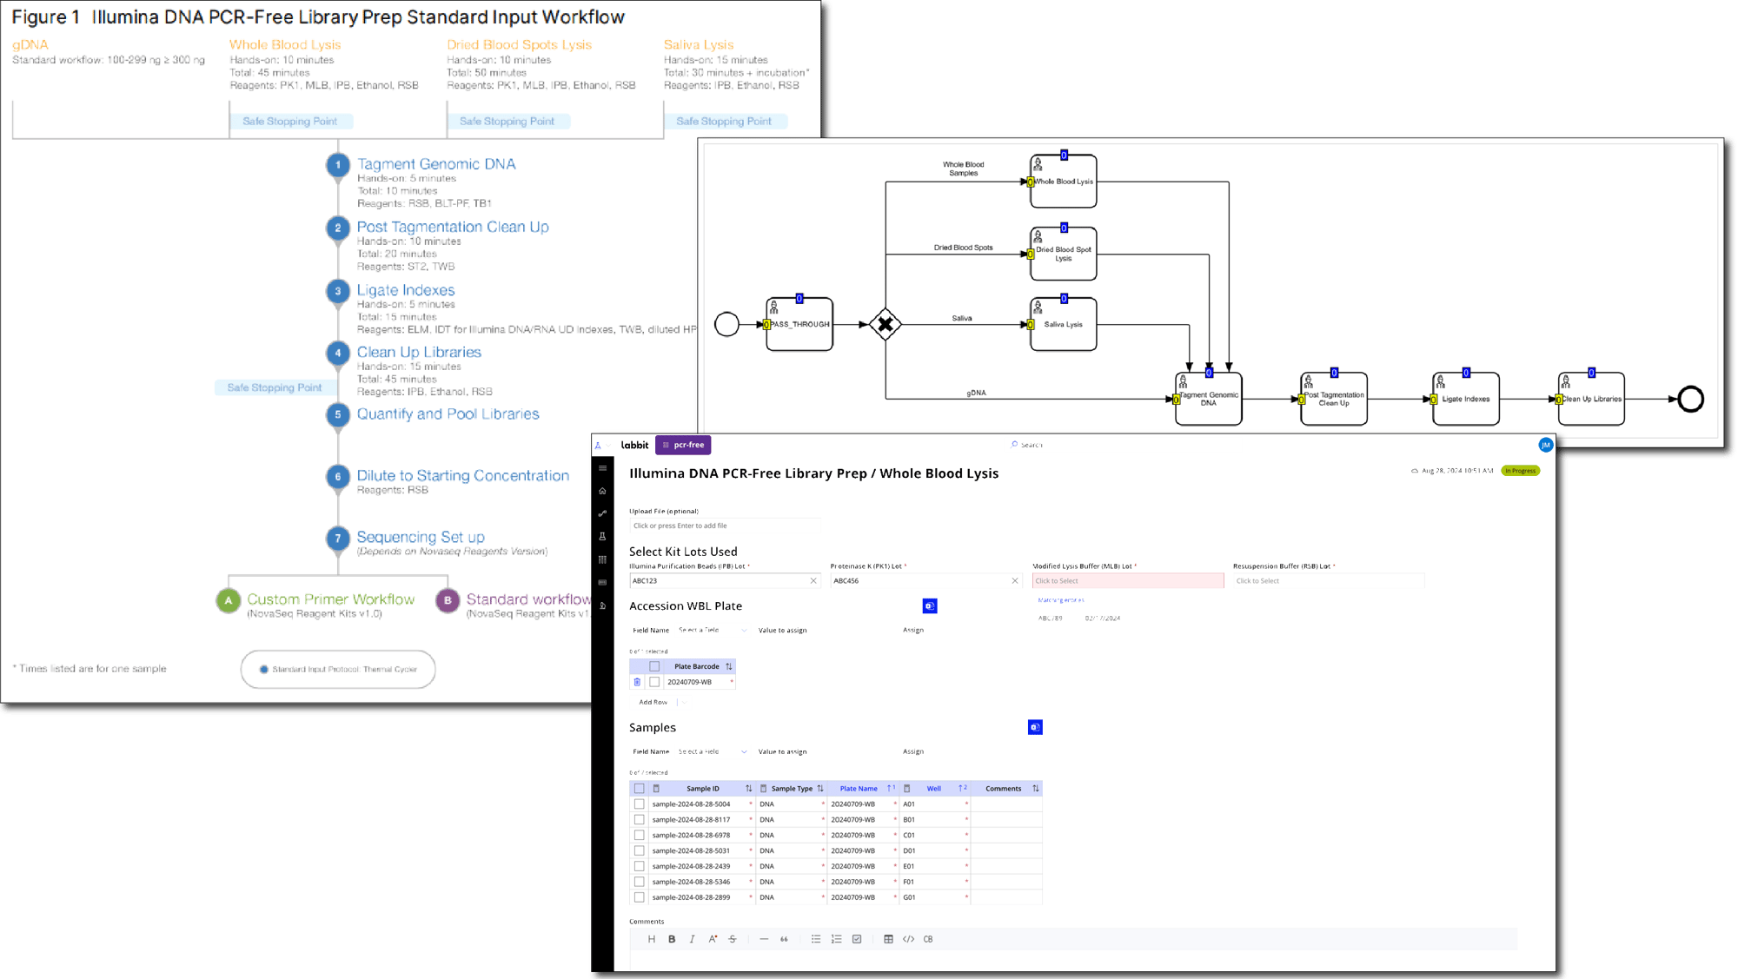Click Assign under Samples section
Image resolution: width=1738 pixels, height=979 pixels.
(x=912, y=751)
